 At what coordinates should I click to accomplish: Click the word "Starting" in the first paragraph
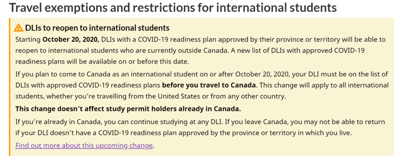[x=28, y=39]
